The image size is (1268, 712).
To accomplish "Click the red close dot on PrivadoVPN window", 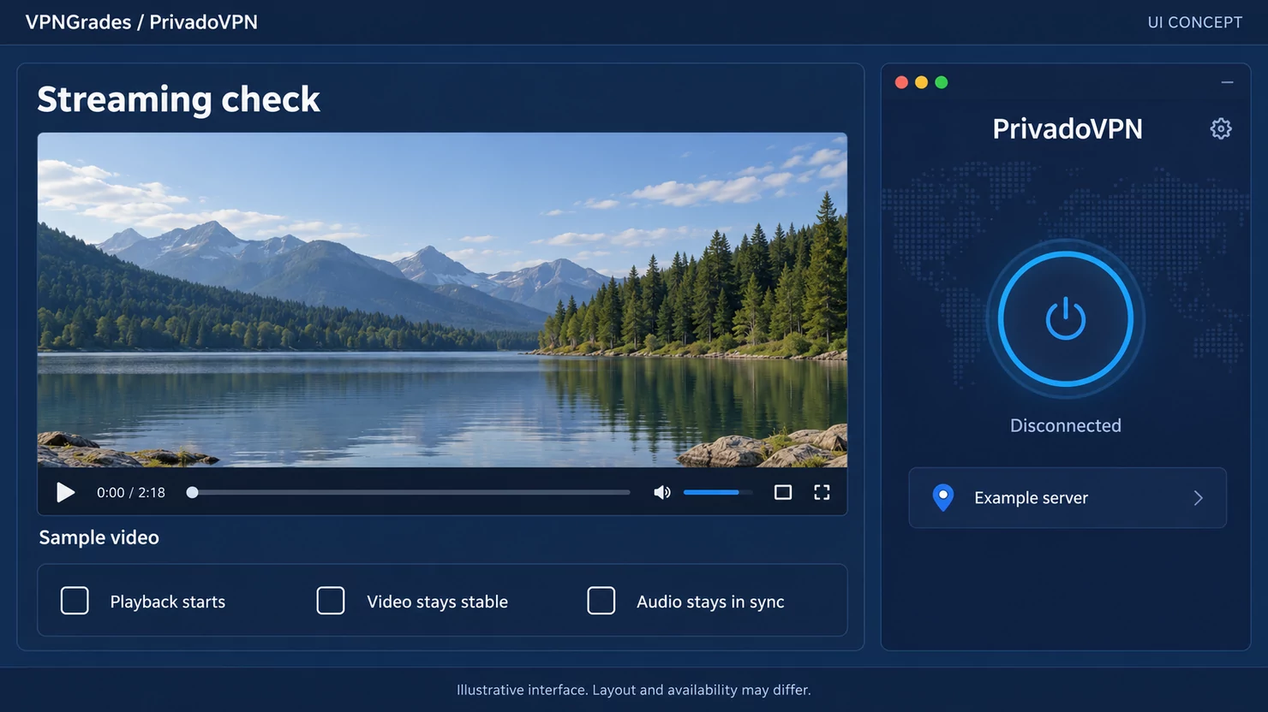I will point(901,82).
